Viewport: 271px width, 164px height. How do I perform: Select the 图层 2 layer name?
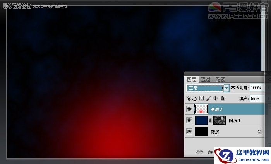tap(216, 109)
